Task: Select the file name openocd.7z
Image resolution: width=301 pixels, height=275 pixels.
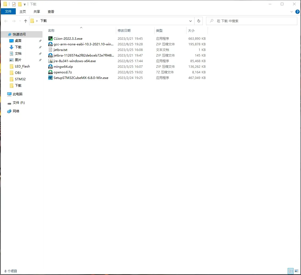Action: (63, 72)
